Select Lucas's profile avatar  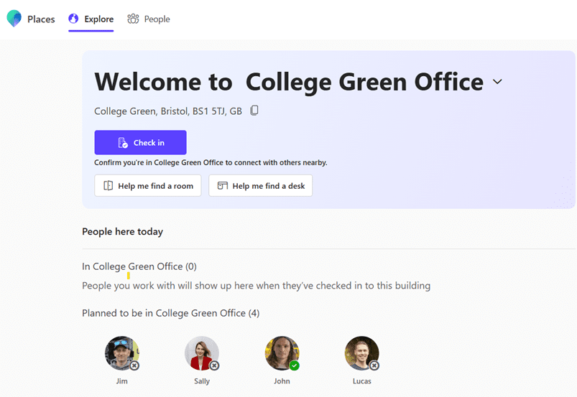(361, 353)
